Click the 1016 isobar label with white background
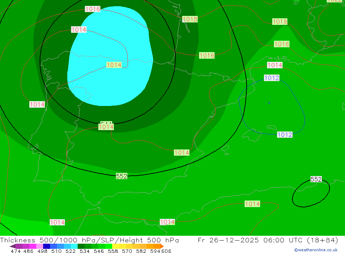Image resolution: width=345 pixels, height=253 pixels. 92,9
